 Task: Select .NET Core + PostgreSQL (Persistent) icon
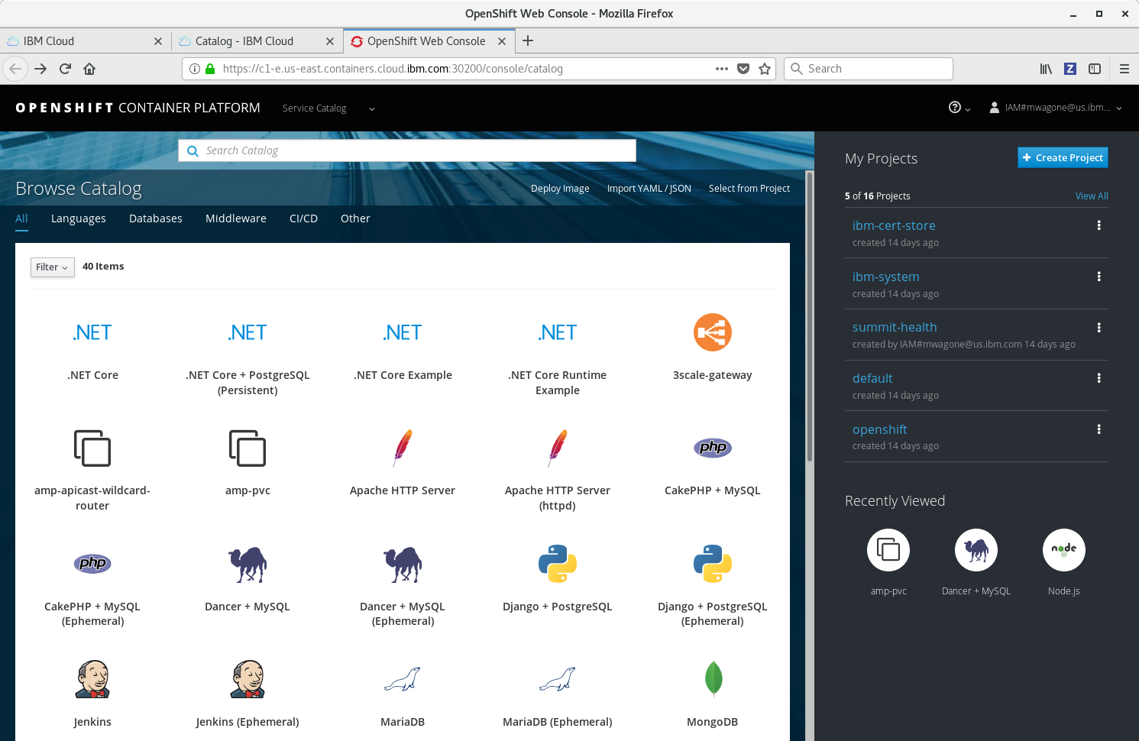click(x=248, y=332)
